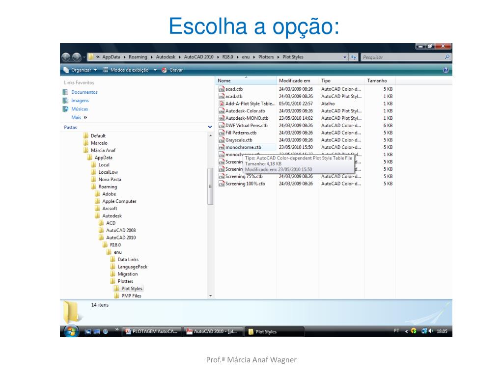Screen dimensions: 503x377
Task: Select the Screening 100%.ctb file icon
Action: (x=222, y=184)
